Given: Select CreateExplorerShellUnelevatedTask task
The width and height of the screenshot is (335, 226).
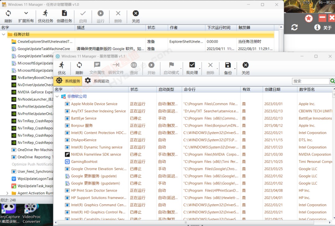Looking at the screenshot, I should 137,42.
